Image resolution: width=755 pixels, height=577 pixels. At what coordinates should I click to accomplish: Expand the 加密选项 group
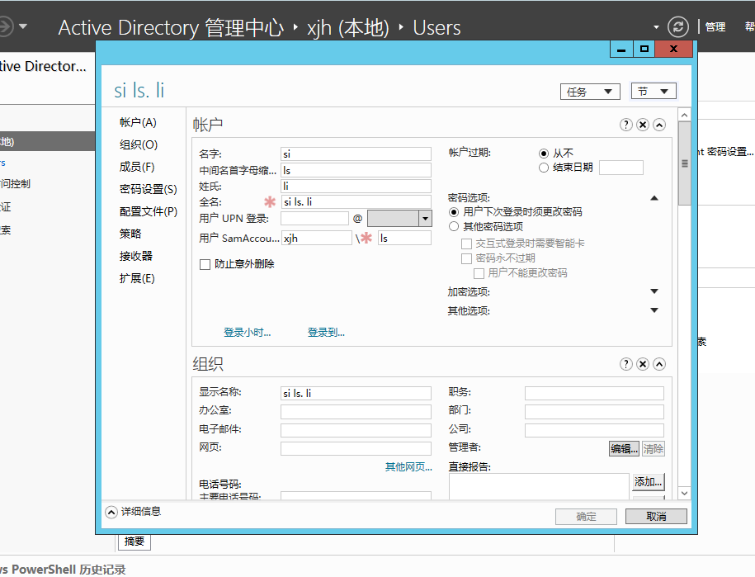point(654,291)
